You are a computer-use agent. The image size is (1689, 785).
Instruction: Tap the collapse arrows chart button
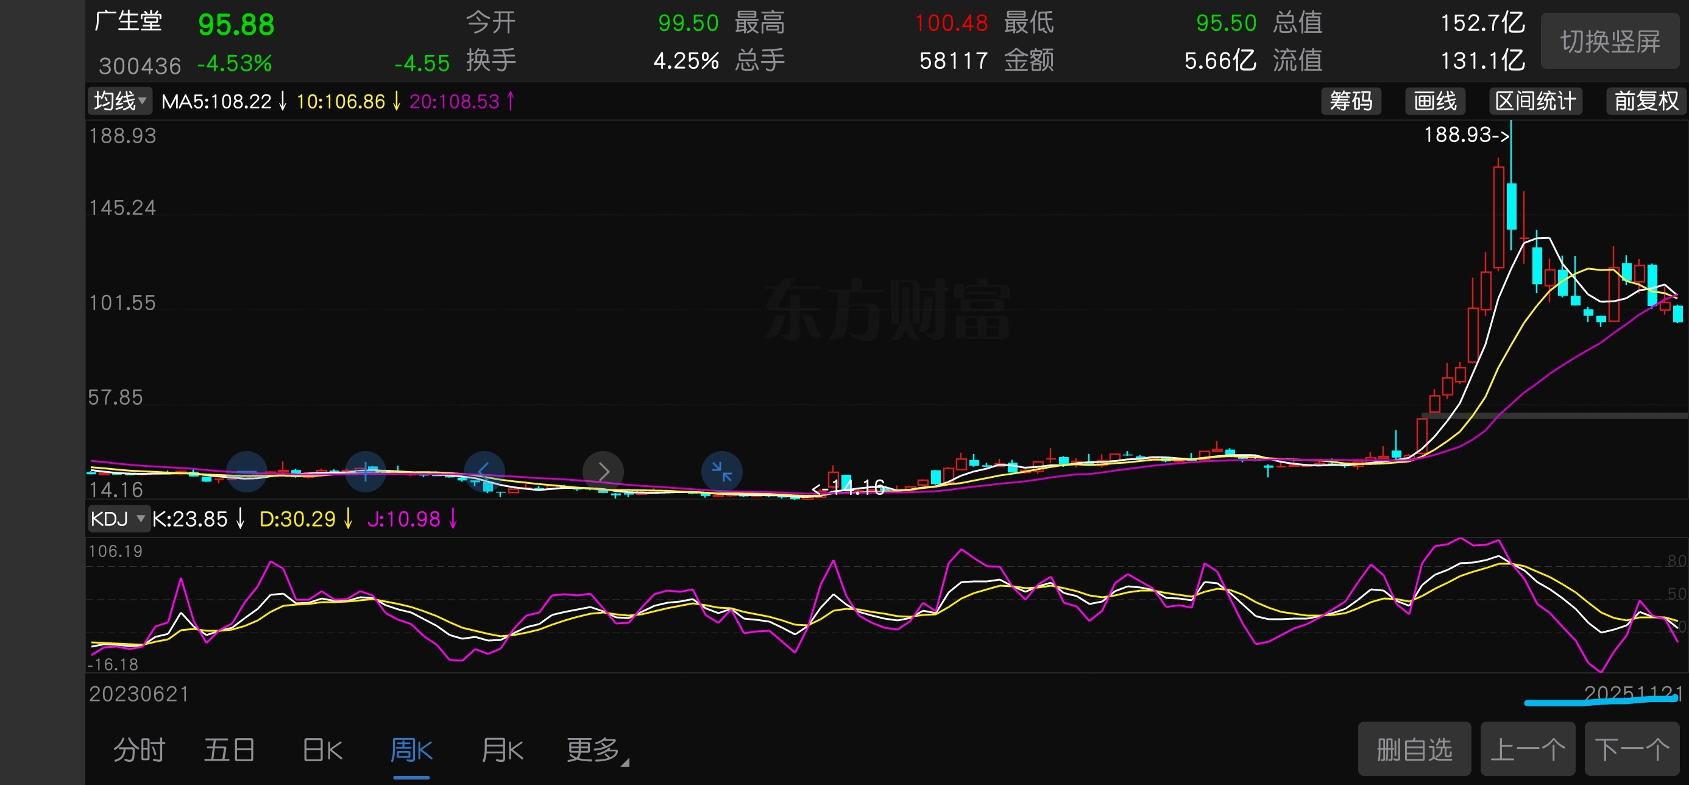721,472
